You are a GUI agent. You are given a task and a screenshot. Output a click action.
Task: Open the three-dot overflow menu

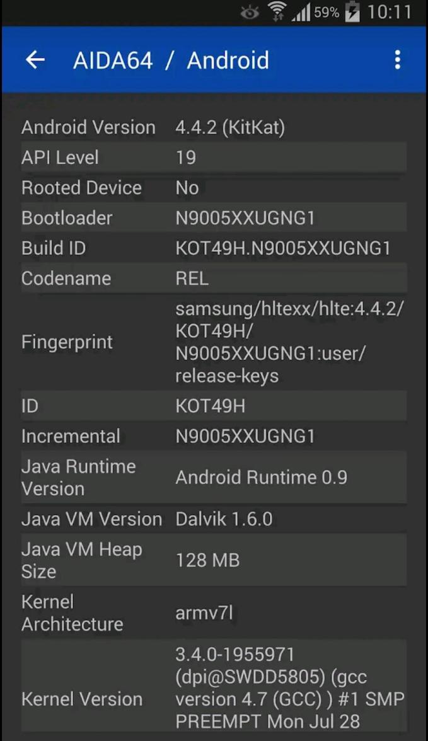[397, 60]
